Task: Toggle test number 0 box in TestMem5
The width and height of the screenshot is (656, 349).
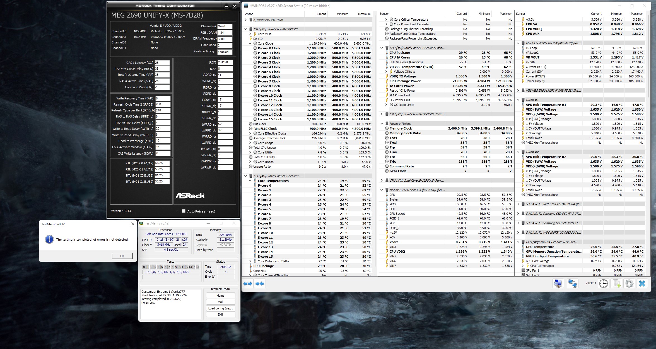Action: click(144, 267)
